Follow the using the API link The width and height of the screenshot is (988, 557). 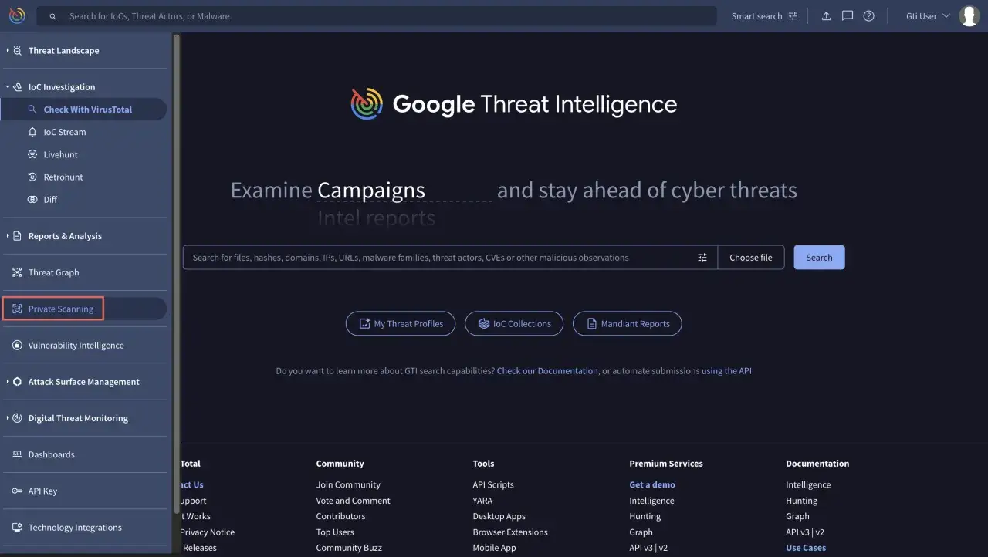pyautogui.click(x=726, y=371)
